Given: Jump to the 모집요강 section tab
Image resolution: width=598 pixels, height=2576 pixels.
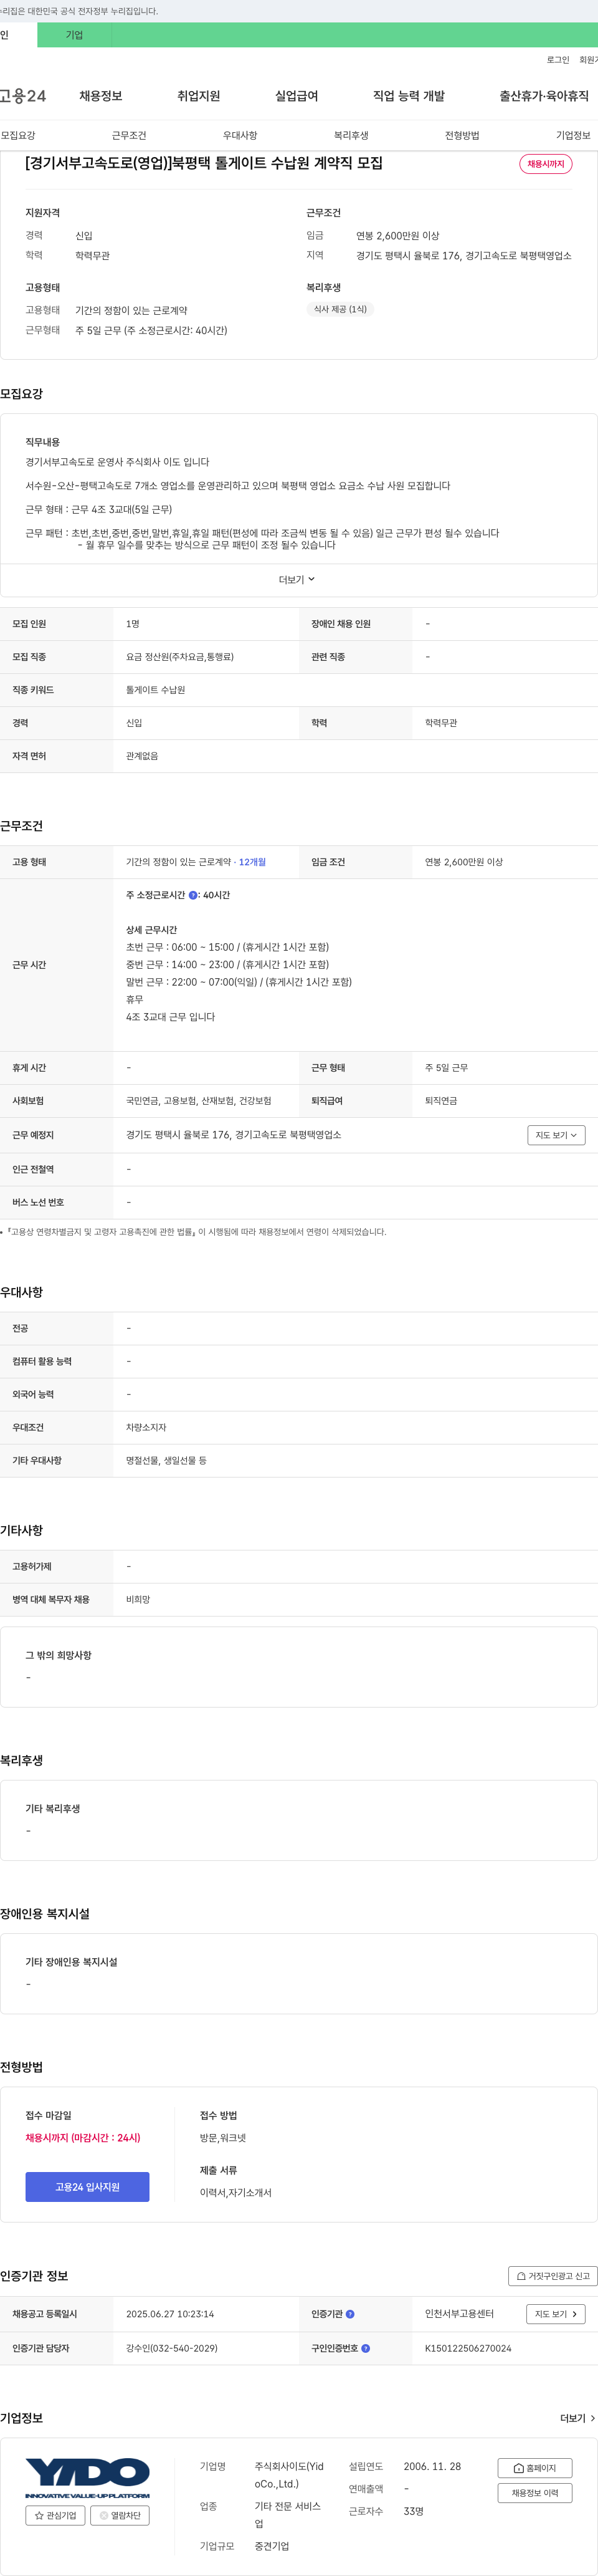Looking at the screenshot, I should 18,135.
